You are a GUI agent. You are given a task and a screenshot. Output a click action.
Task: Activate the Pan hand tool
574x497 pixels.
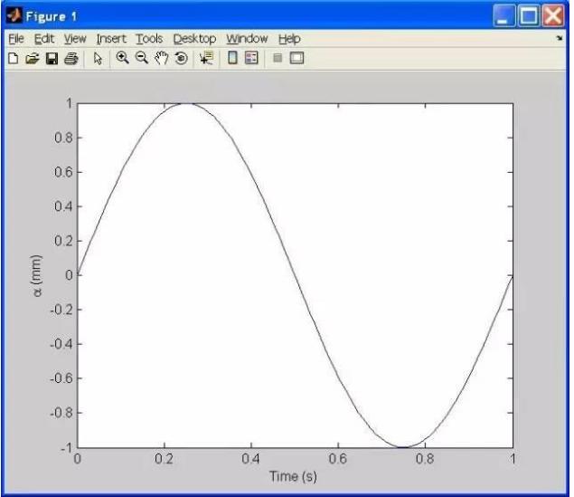[x=162, y=57]
